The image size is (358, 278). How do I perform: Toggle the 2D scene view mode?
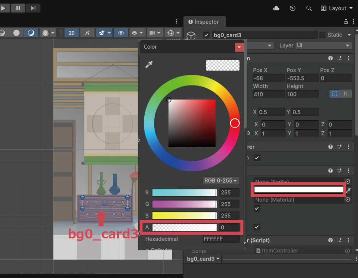click(72, 33)
